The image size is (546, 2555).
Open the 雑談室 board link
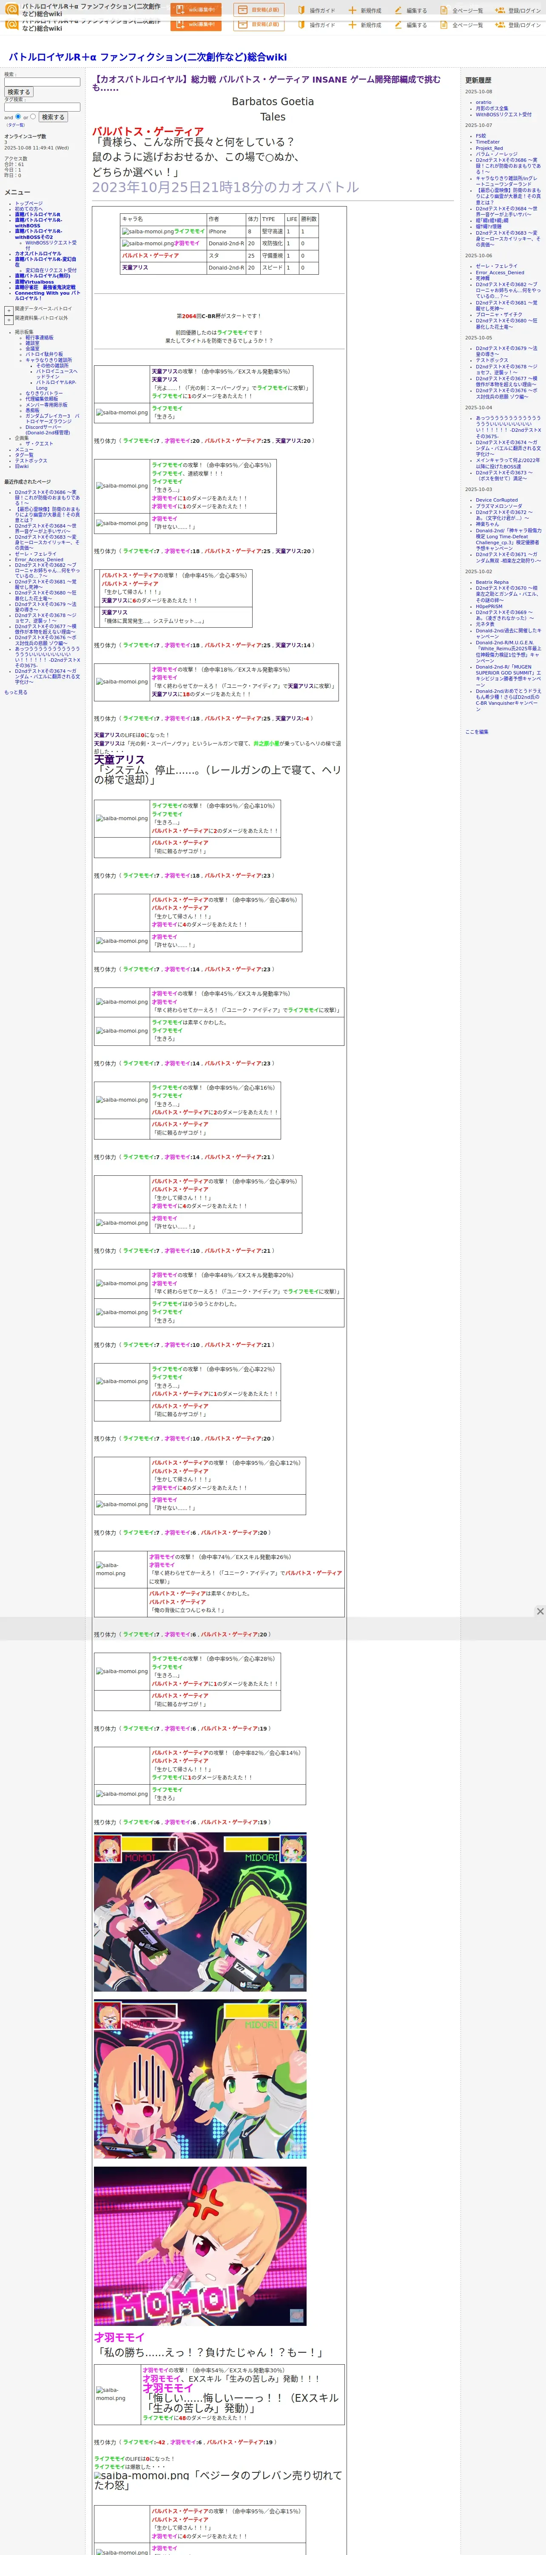pos(33,343)
